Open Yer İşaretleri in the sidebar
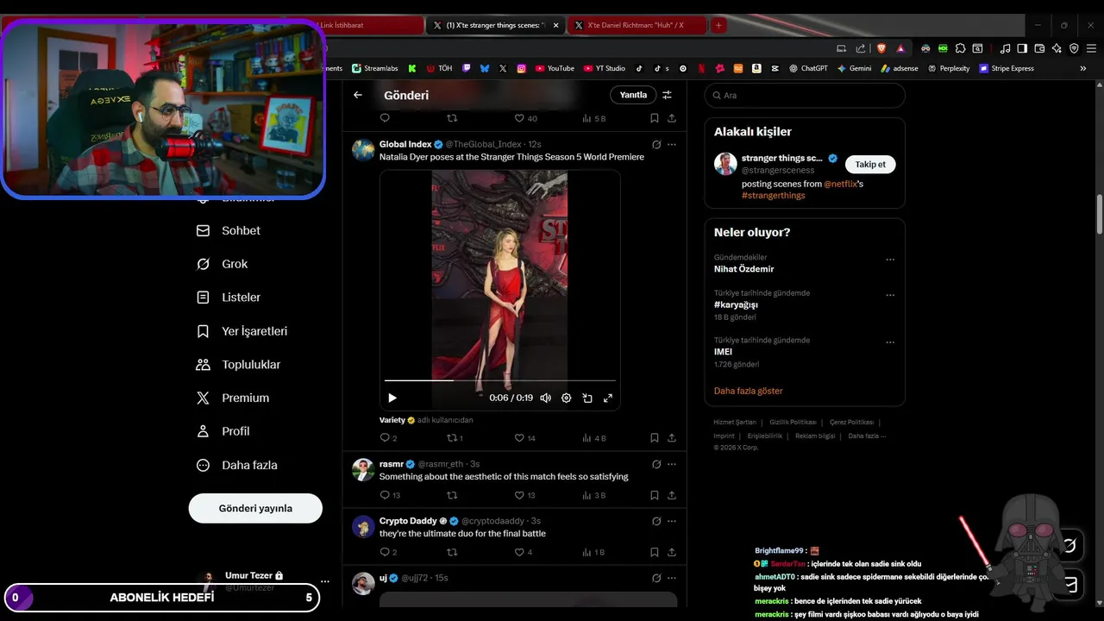This screenshot has width=1104, height=621. pos(241,331)
